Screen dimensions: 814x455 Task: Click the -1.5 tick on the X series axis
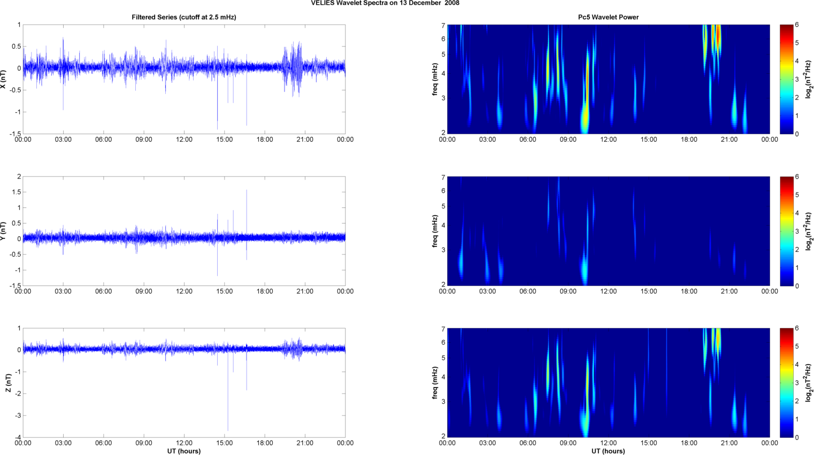coord(16,134)
